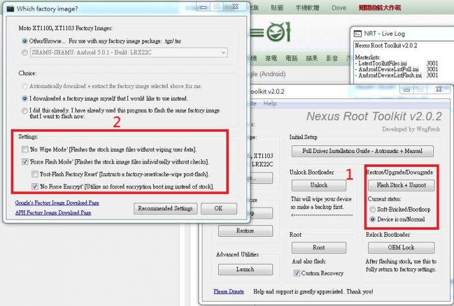Viewport: 454px width, 306px height.
Task: Open the Help menu in Nexus Root Toolkit
Action: point(270,103)
